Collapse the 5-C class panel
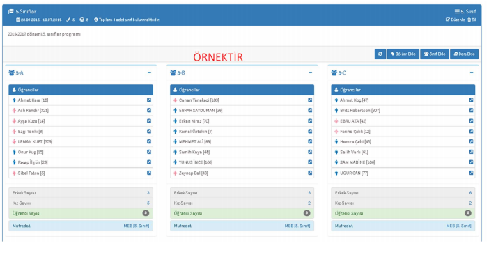 472,72
